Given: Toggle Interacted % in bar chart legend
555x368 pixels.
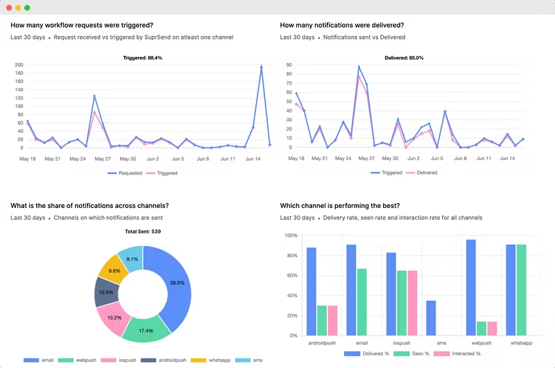Looking at the screenshot, I should (457, 353).
